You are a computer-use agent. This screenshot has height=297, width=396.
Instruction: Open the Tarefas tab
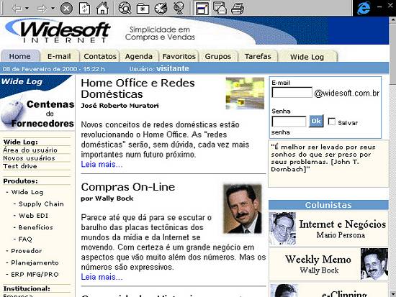click(258, 56)
